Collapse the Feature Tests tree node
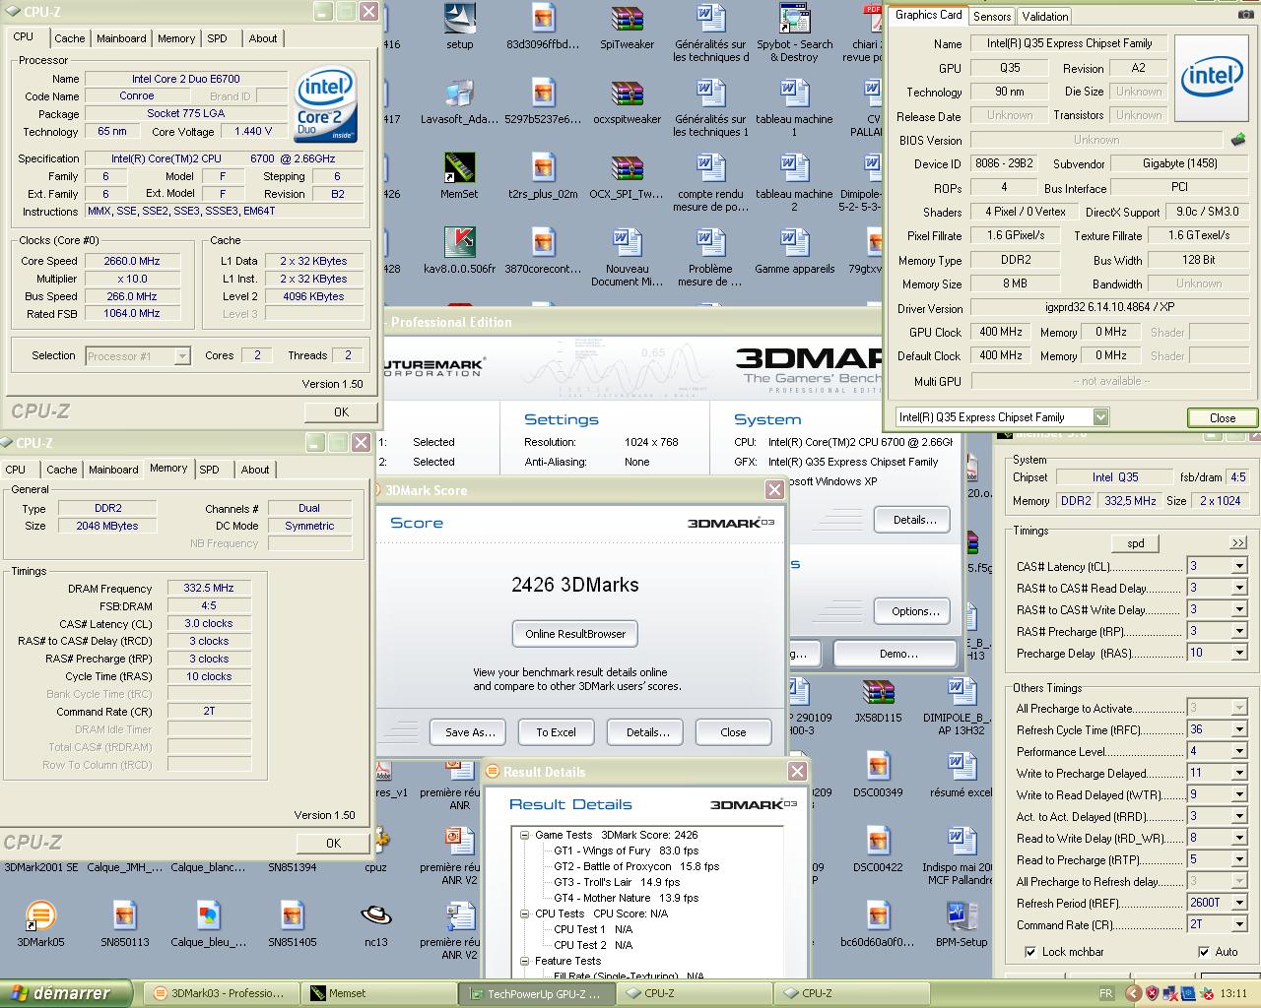Screen dimensions: 1261x1008 (x=525, y=961)
